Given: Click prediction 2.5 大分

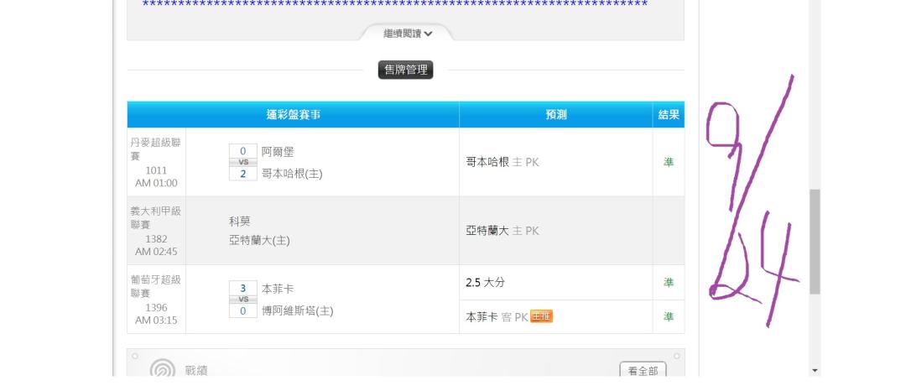Looking at the screenshot, I should point(486,283).
